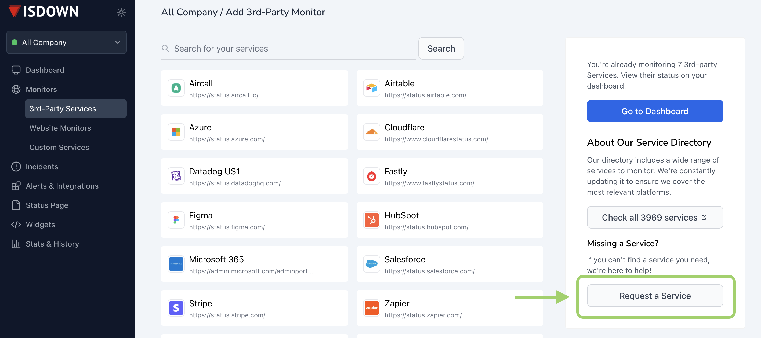Select 3rd-Party Services menu item
This screenshot has height=338, width=761.
click(76, 109)
